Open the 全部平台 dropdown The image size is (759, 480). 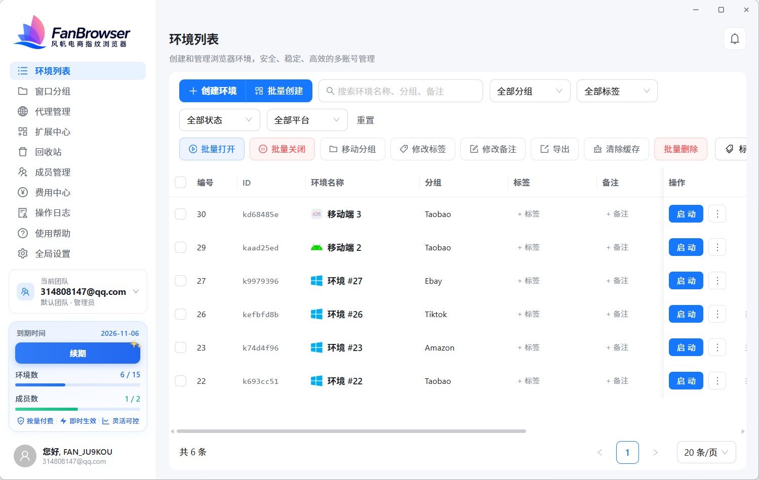[x=307, y=120]
